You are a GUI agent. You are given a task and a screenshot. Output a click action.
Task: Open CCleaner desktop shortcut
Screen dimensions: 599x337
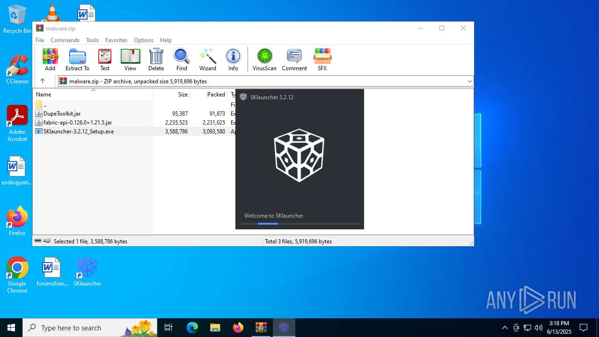pyautogui.click(x=17, y=70)
